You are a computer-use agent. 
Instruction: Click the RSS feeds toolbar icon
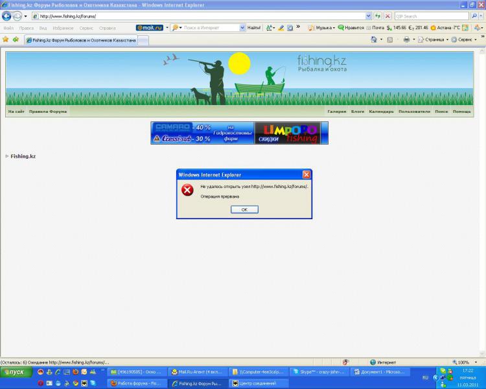(390, 40)
